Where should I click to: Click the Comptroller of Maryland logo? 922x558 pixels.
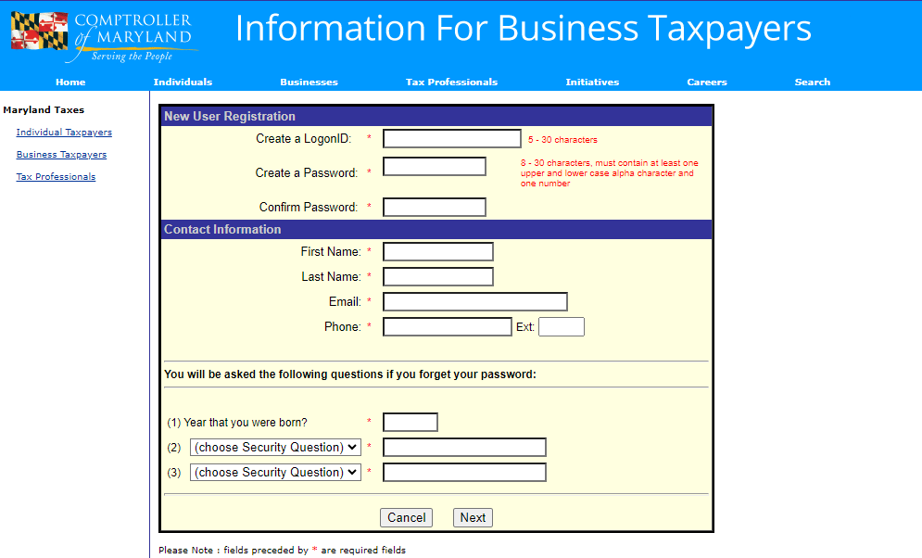(x=104, y=36)
